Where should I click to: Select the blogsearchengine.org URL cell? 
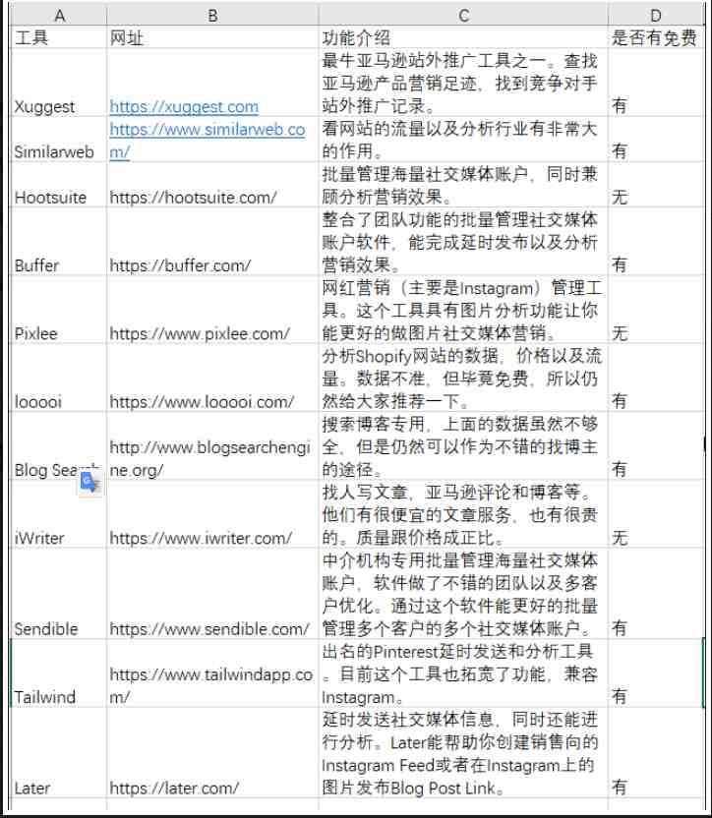pyautogui.click(x=212, y=446)
